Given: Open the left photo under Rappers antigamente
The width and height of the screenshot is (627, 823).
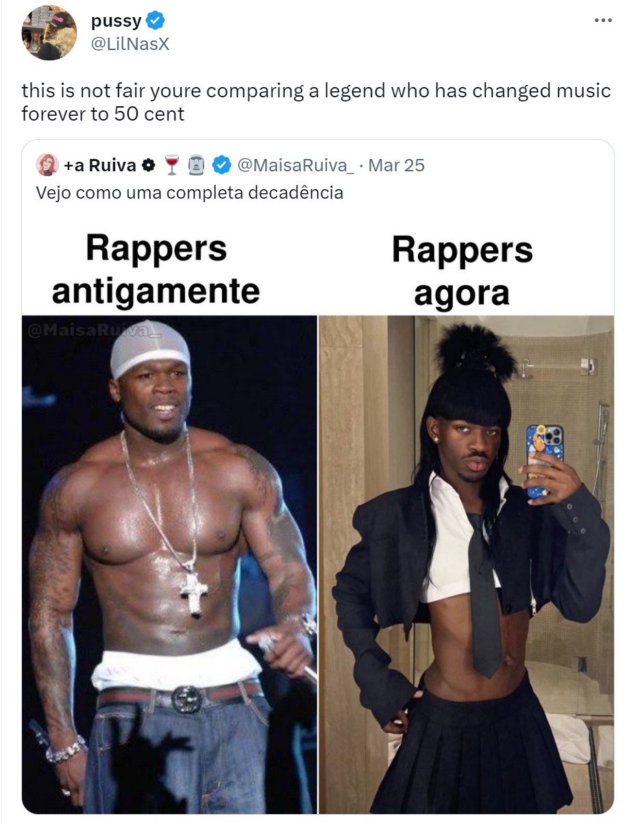Looking at the screenshot, I should (x=169, y=565).
